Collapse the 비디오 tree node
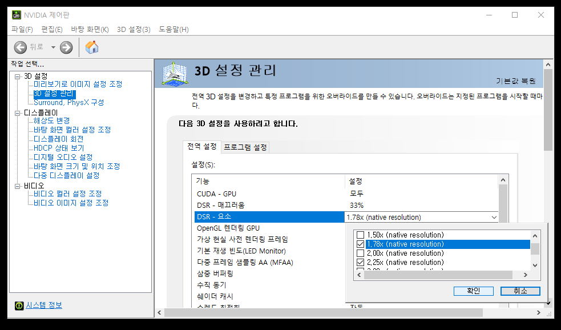Image resolution: width=561 pixels, height=330 pixels. (x=17, y=186)
